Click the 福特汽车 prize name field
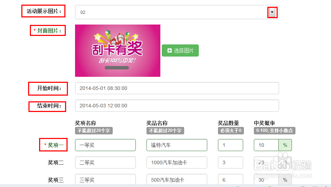This screenshot has height=187, width=331. click(x=177, y=145)
